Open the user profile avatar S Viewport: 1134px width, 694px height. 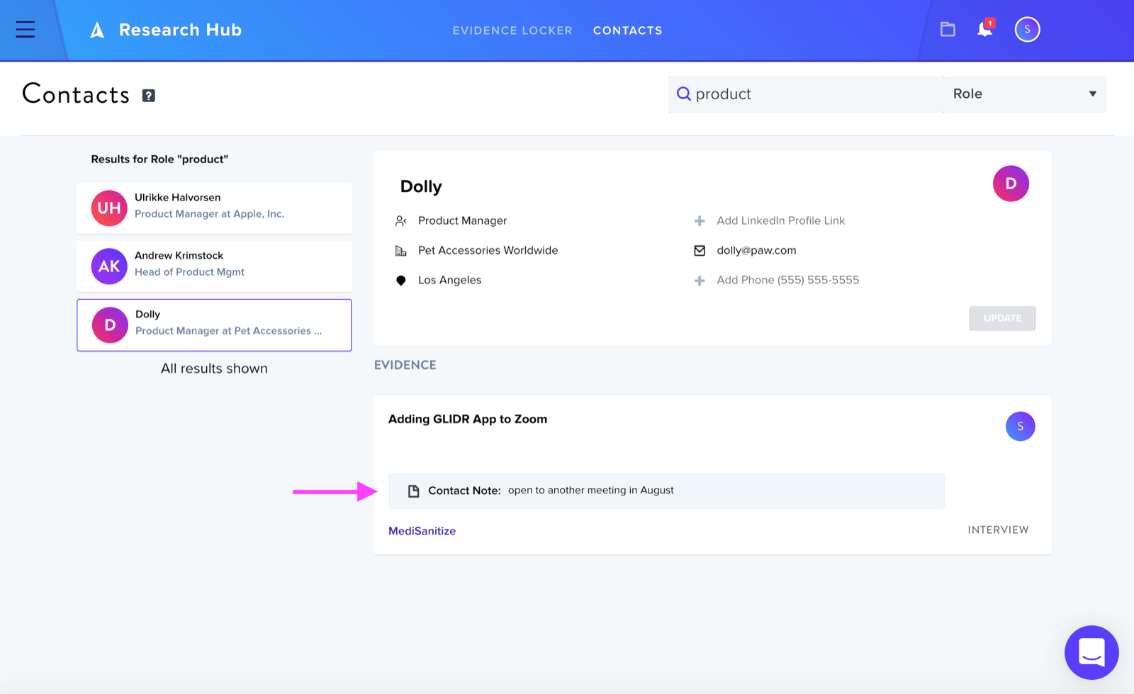(x=1027, y=29)
